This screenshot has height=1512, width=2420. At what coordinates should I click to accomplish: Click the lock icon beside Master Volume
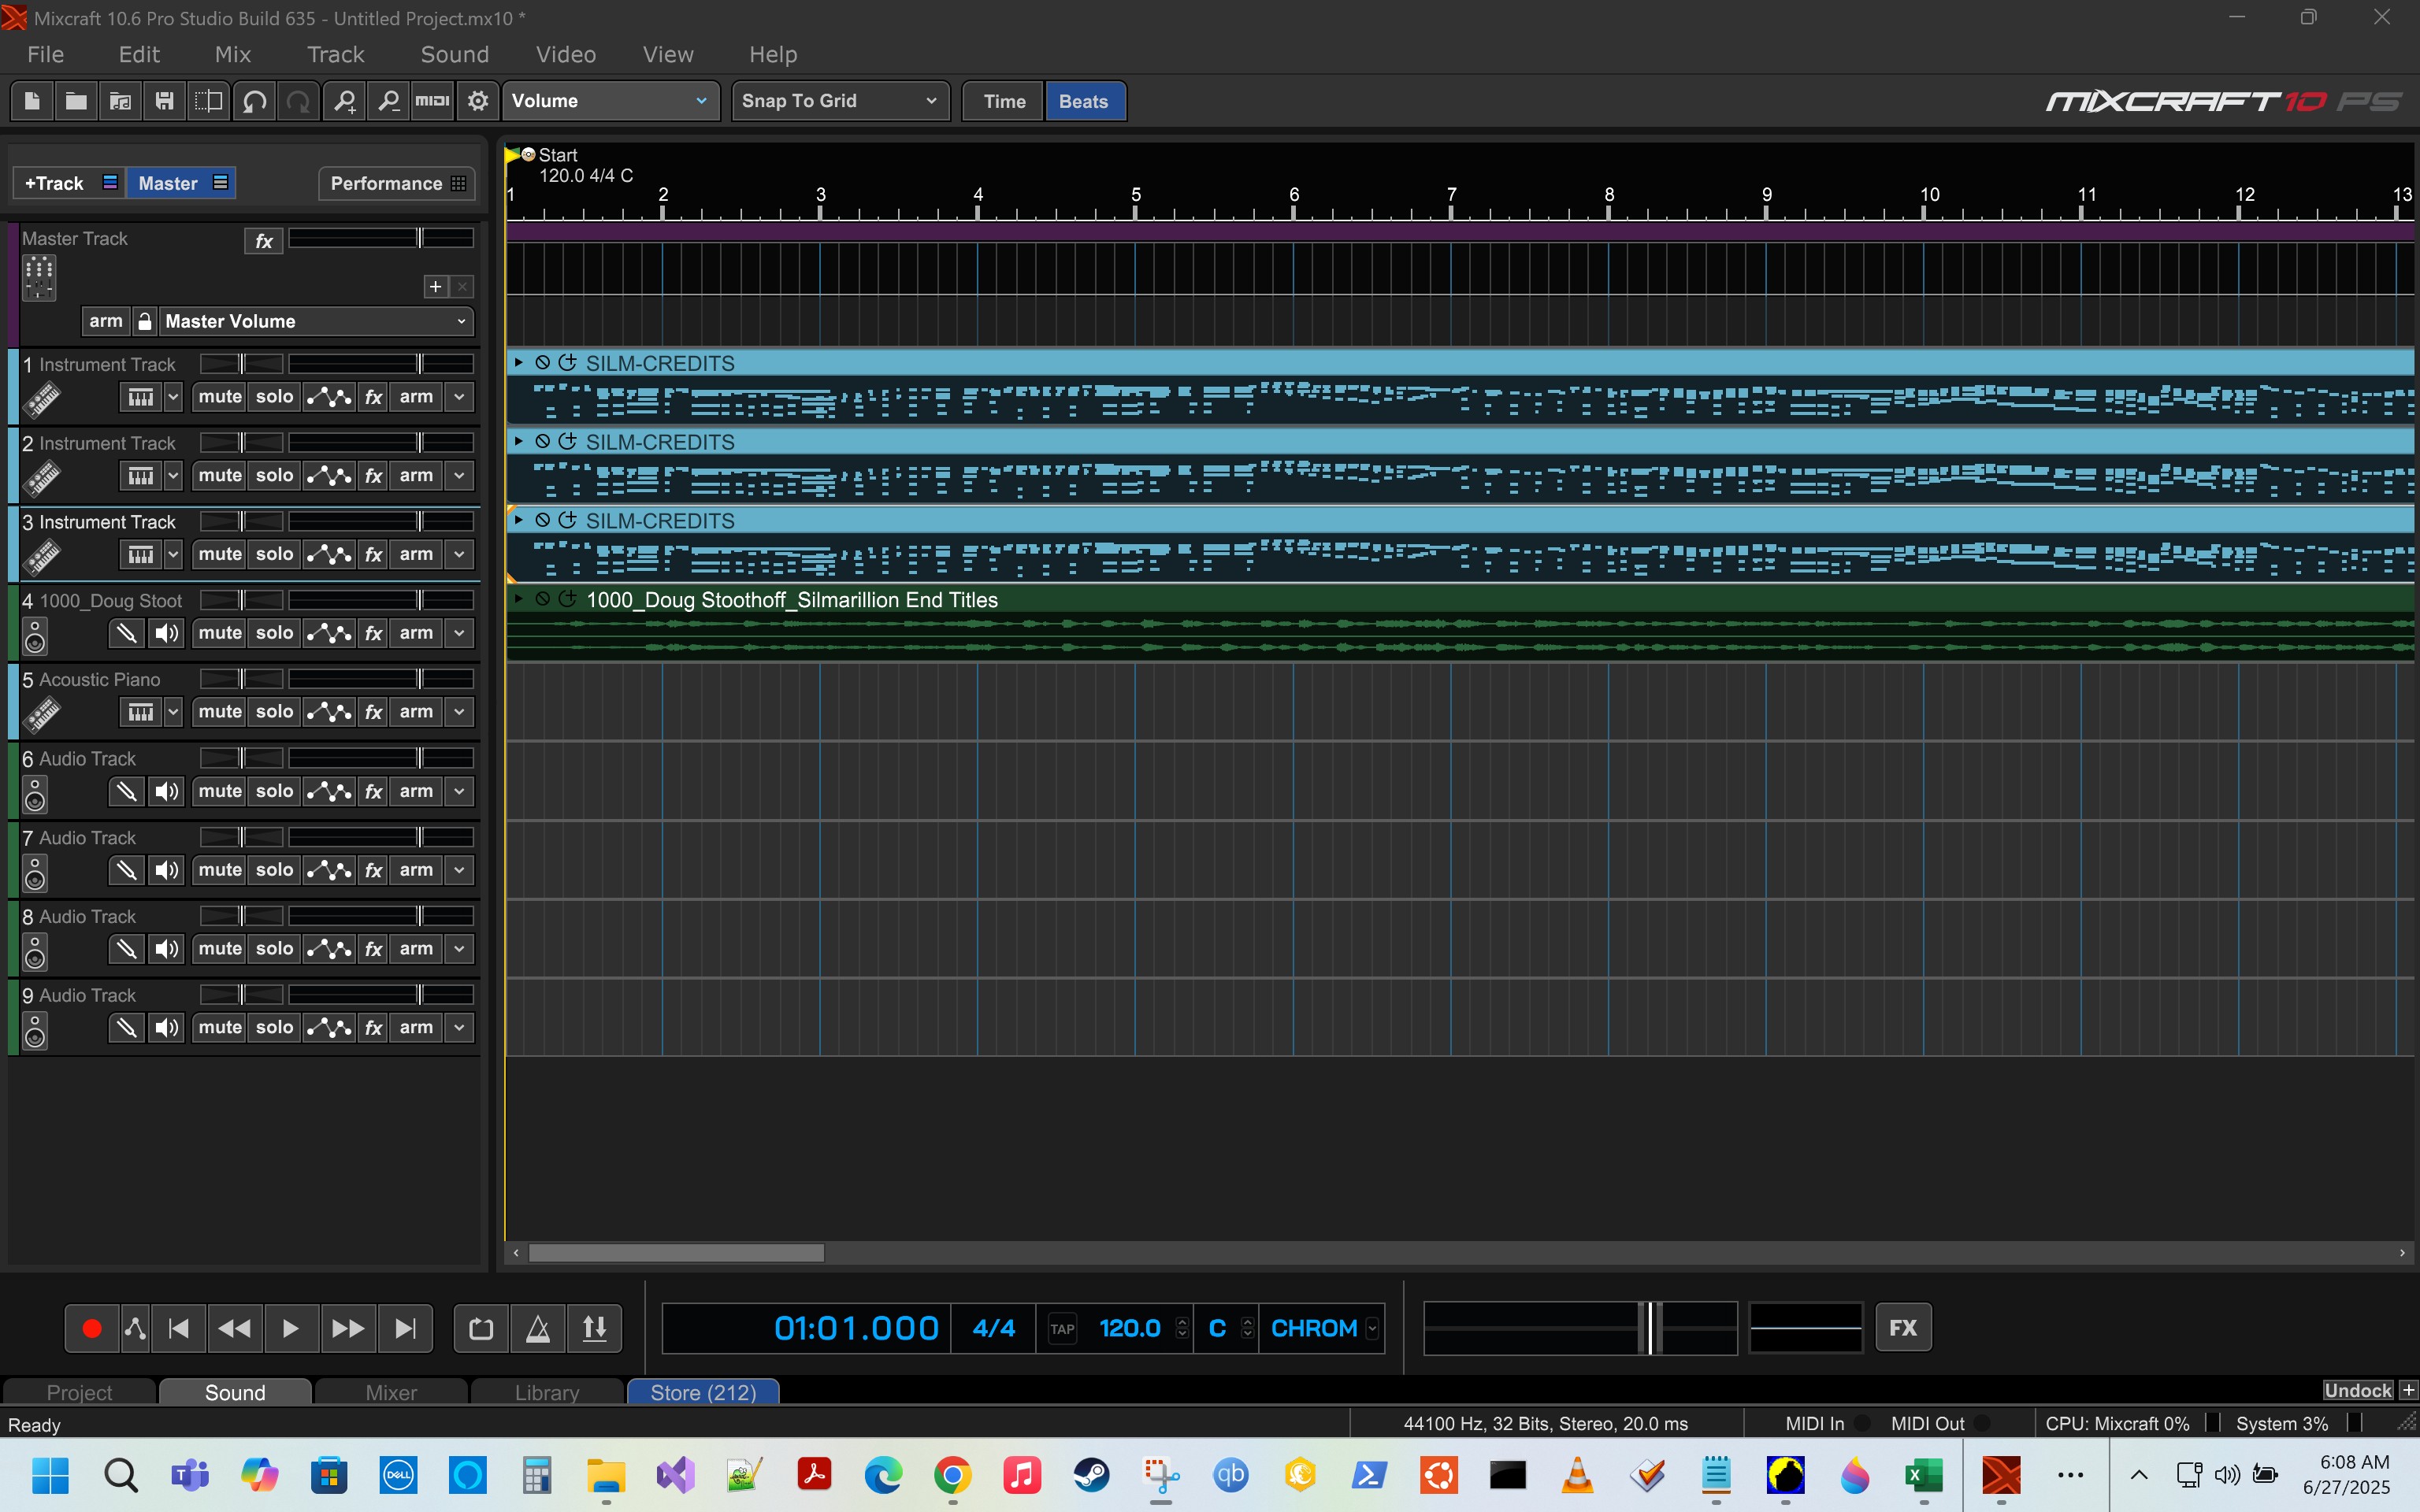145,321
